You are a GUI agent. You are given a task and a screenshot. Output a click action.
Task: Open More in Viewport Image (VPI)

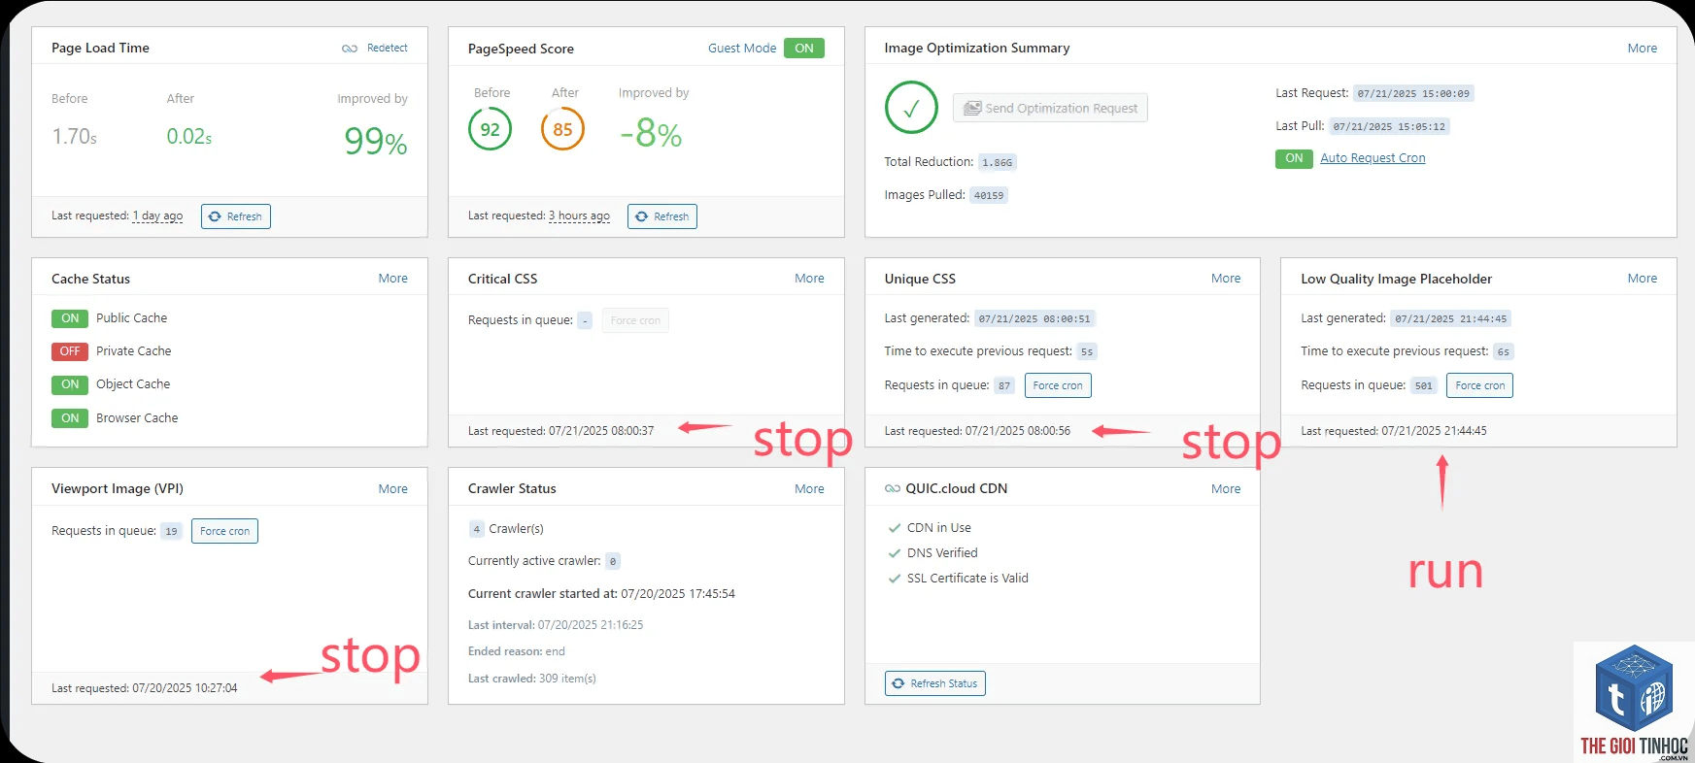coord(393,489)
